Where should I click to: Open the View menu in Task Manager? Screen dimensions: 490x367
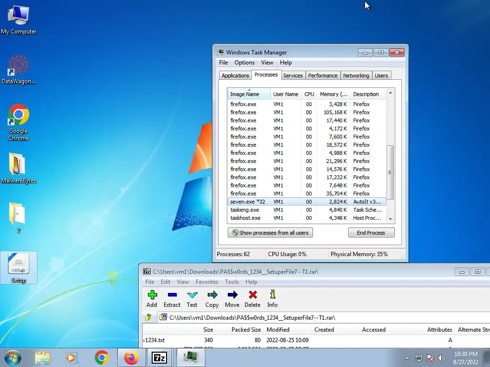(267, 63)
